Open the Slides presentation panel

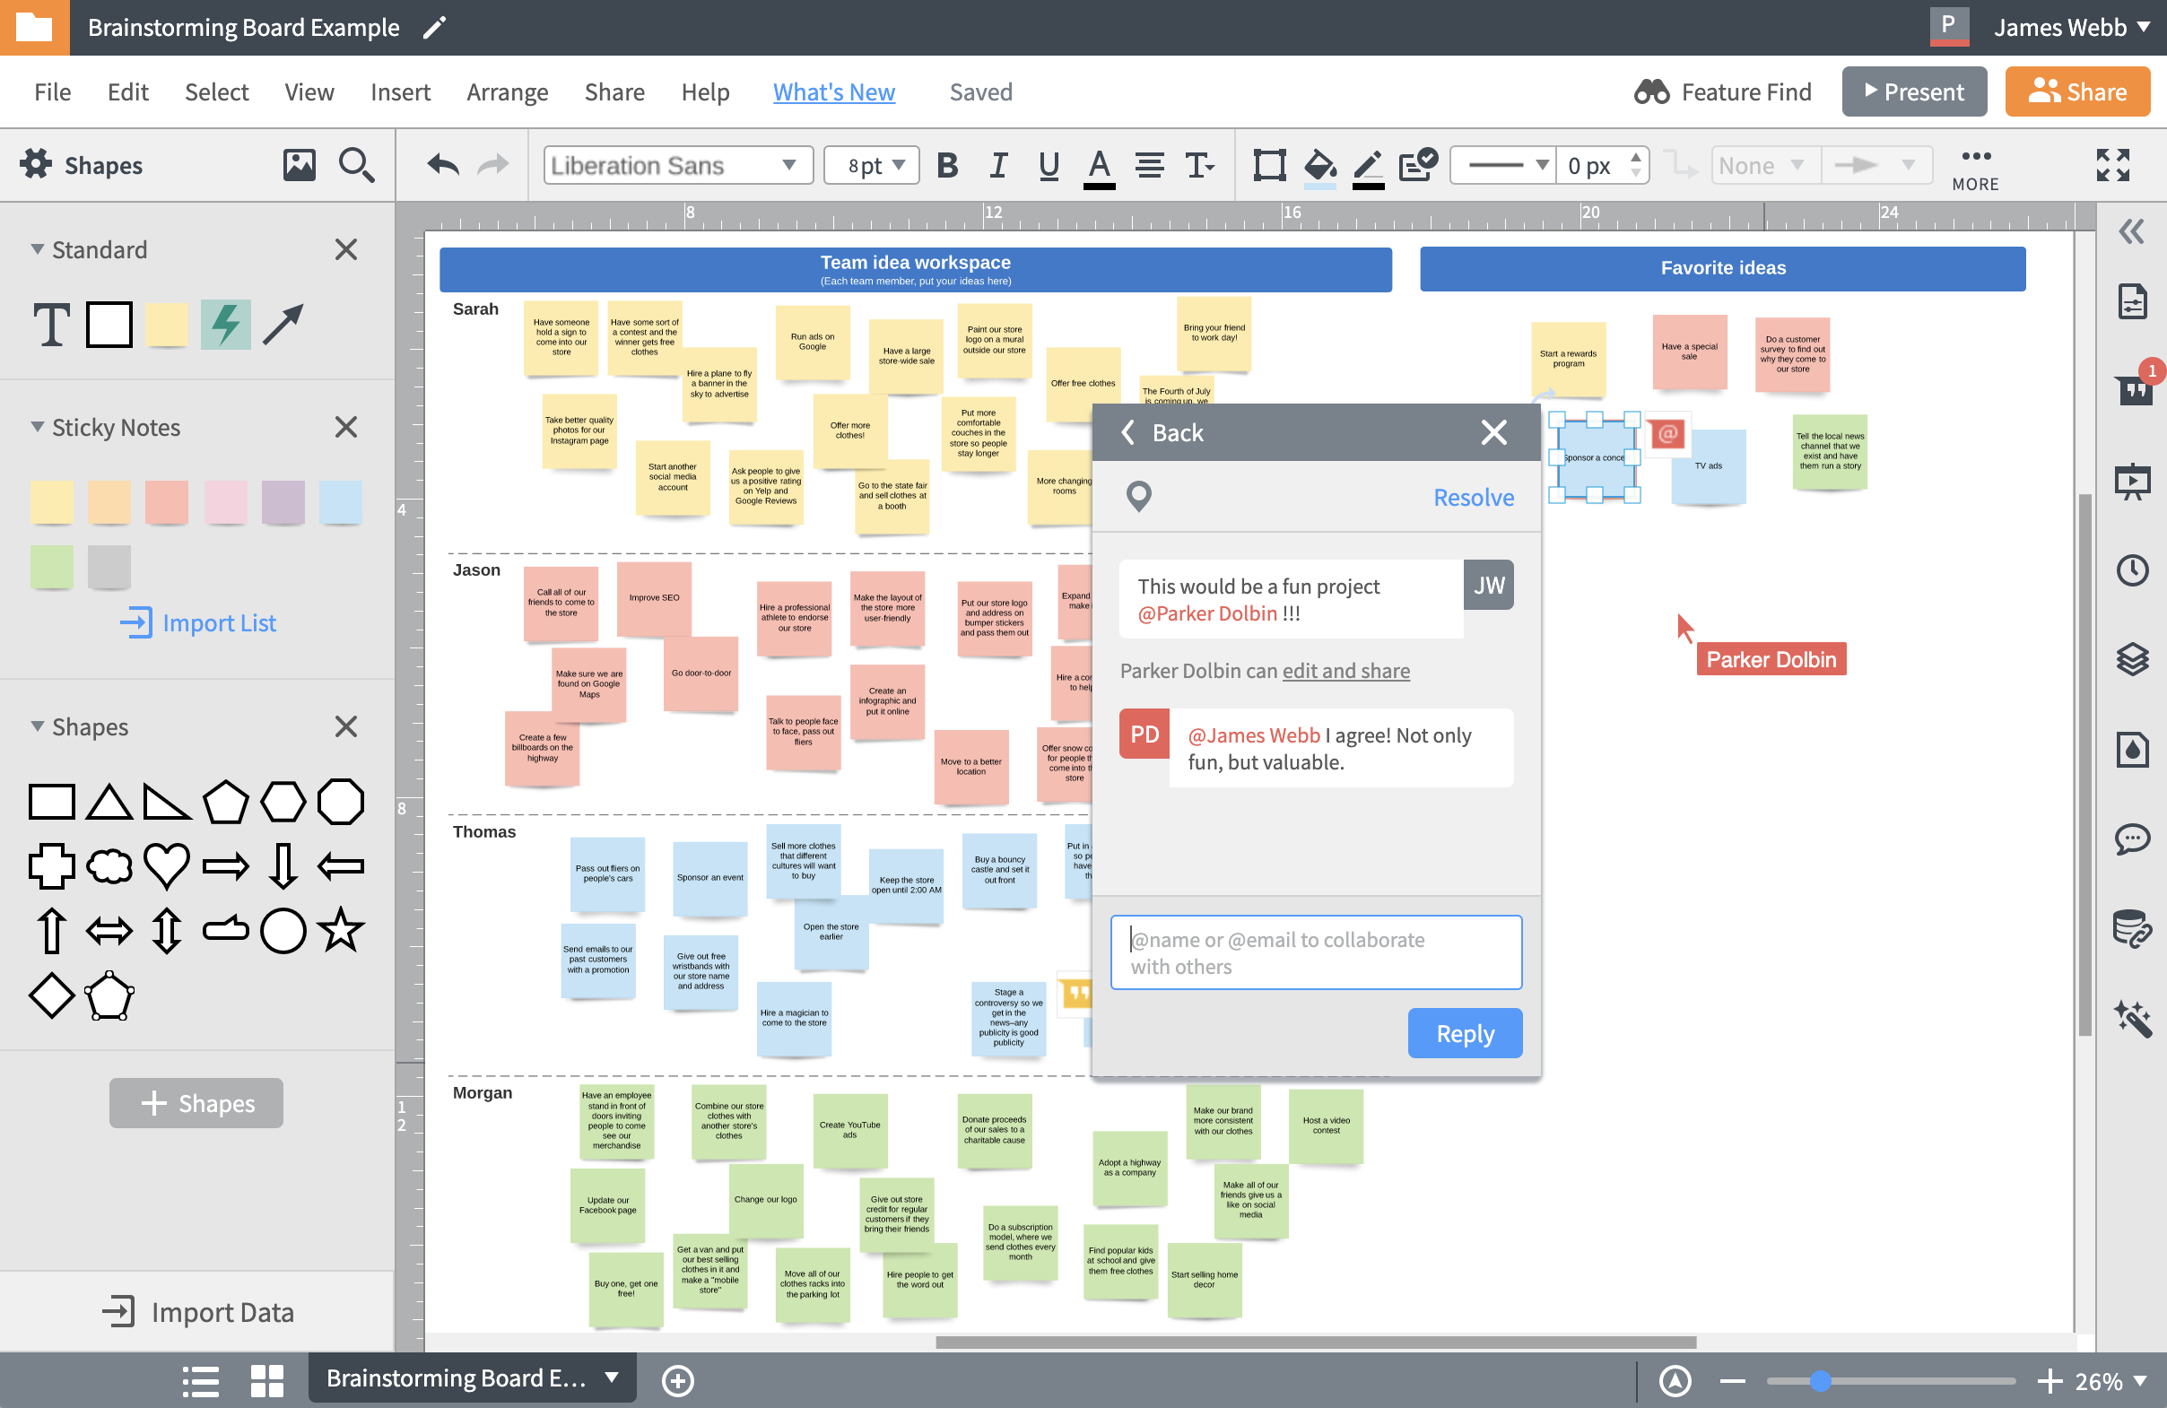tap(2135, 482)
